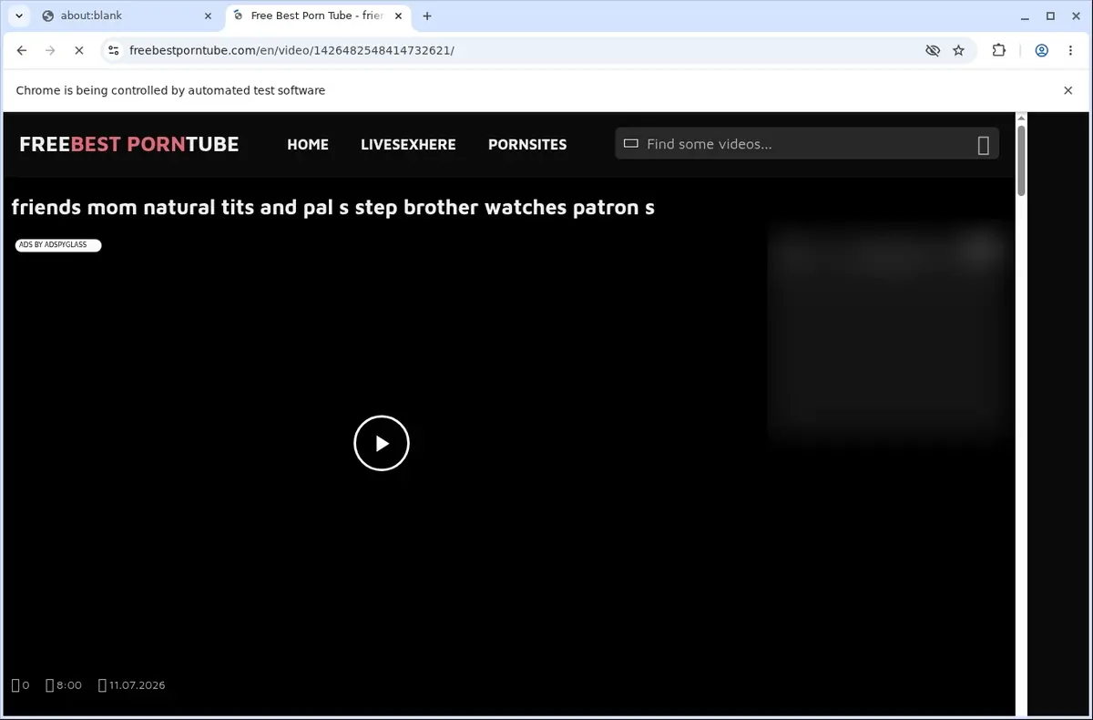Open a new tab with plus button
This screenshot has width=1093, height=720.
427,15
